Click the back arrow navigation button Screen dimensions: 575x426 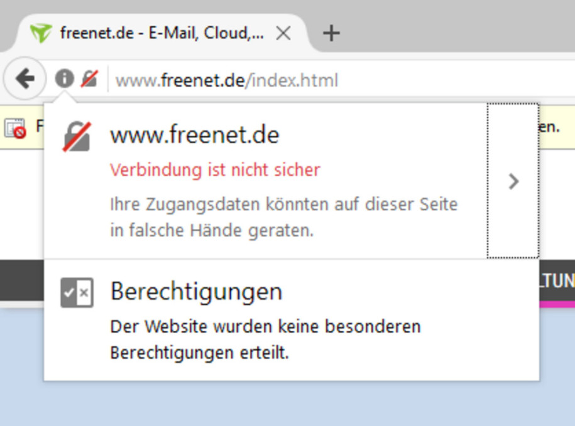point(25,78)
